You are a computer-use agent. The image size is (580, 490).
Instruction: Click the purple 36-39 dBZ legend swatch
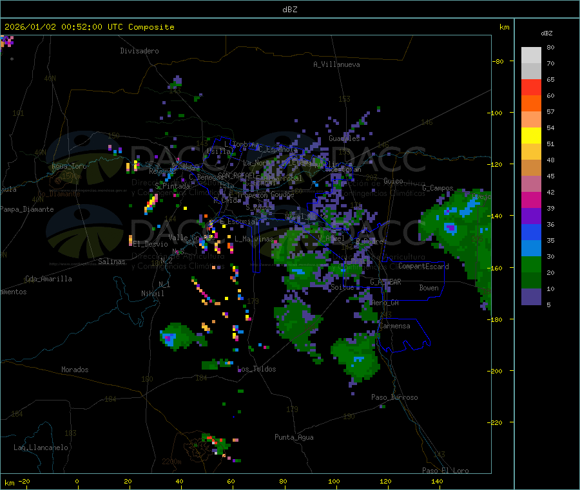(x=531, y=216)
